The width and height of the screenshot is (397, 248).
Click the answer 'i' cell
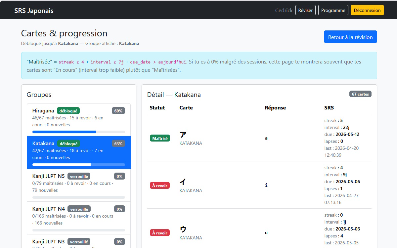(x=266, y=186)
